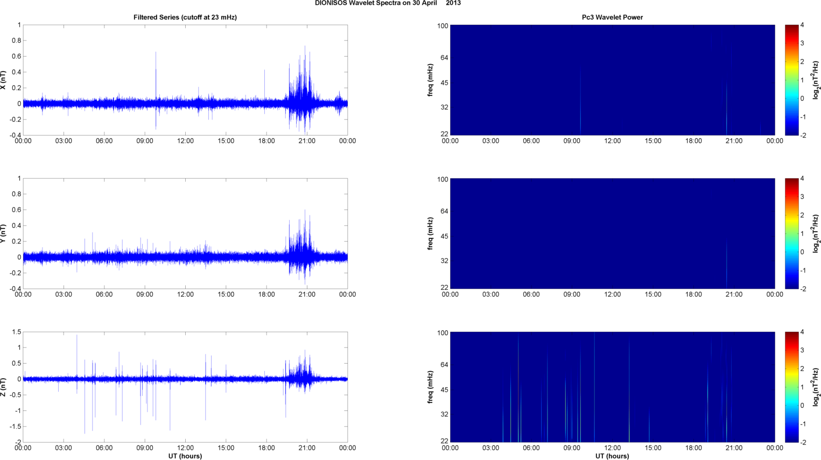Open the Z component filtered time-series plot
The image size is (821, 460).
tap(185, 387)
